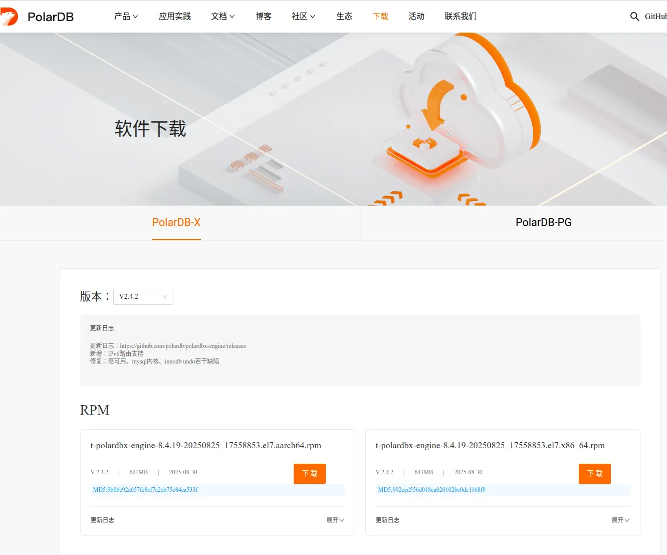Open the V2.4.2 version dropdown
667x555 pixels.
point(143,297)
